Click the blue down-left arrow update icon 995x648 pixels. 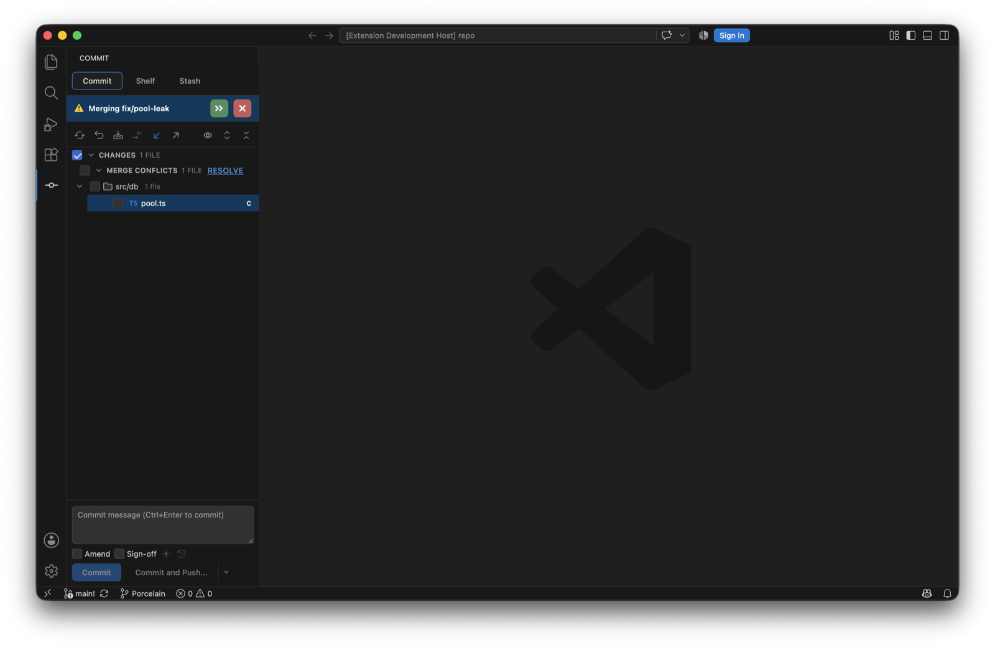pyautogui.click(x=157, y=135)
